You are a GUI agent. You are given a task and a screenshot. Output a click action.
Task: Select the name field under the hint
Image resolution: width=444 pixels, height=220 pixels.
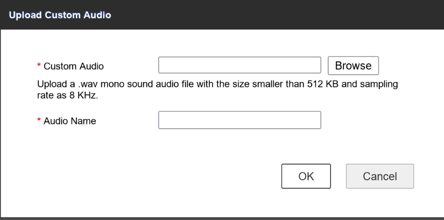(239, 120)
